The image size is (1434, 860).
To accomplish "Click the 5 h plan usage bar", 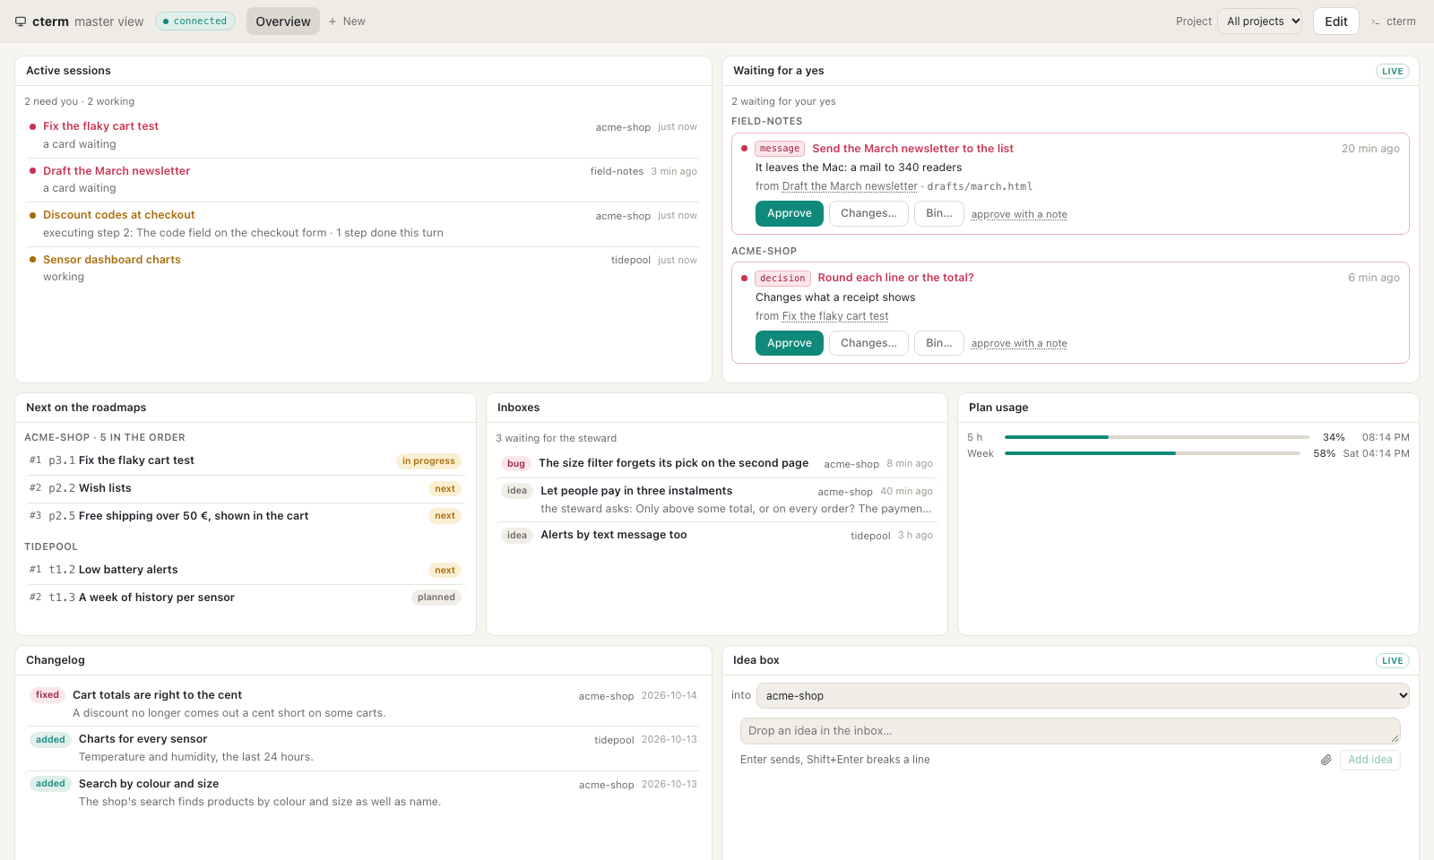I will tap(1156, 437).
